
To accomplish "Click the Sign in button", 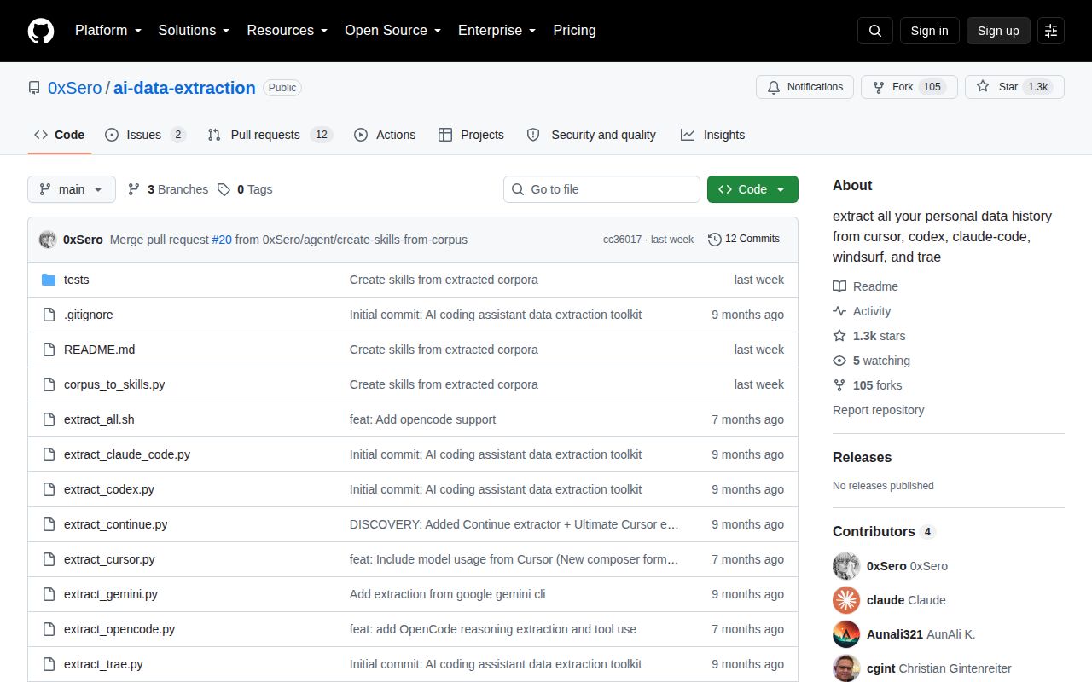I will (929, 31).
